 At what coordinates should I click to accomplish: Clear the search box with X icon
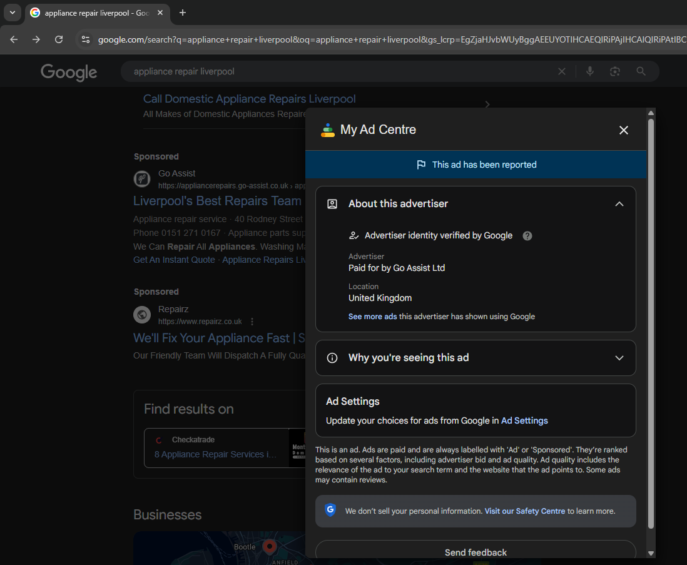[x=562, y=71]
